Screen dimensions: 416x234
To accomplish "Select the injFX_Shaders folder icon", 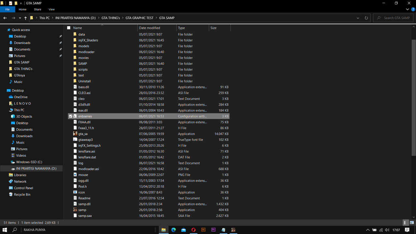I will 75,40.
